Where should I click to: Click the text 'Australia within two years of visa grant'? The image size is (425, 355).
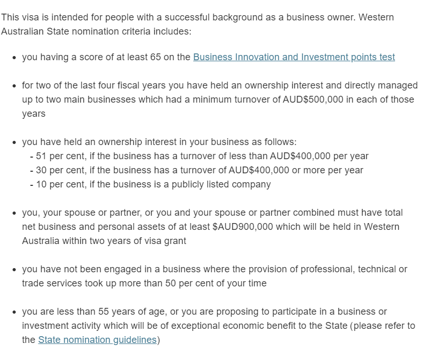pos(104,241)
